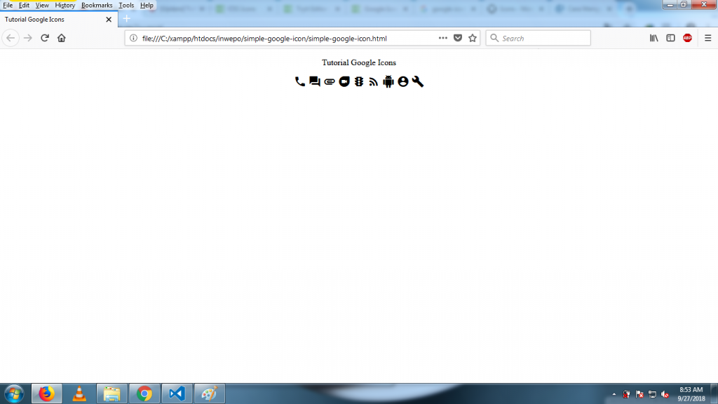Show site information for this file
The image size is (718, 404).
133,38
